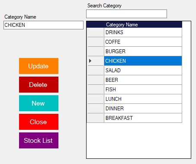
Task: Click into the Category Name input field
Action: coord(43,25)
